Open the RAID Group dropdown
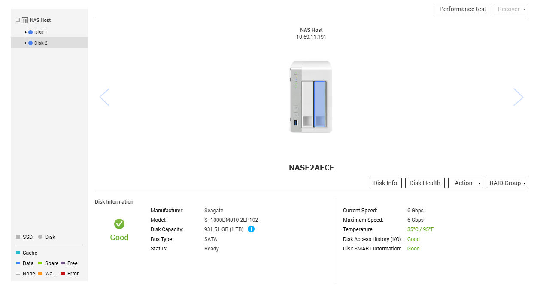The height and width of the screenshot is (290, 537). tap(507, 183)
